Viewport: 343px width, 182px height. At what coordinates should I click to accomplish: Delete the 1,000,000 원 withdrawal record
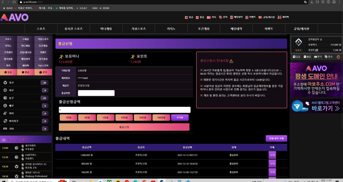coord(272,155)
